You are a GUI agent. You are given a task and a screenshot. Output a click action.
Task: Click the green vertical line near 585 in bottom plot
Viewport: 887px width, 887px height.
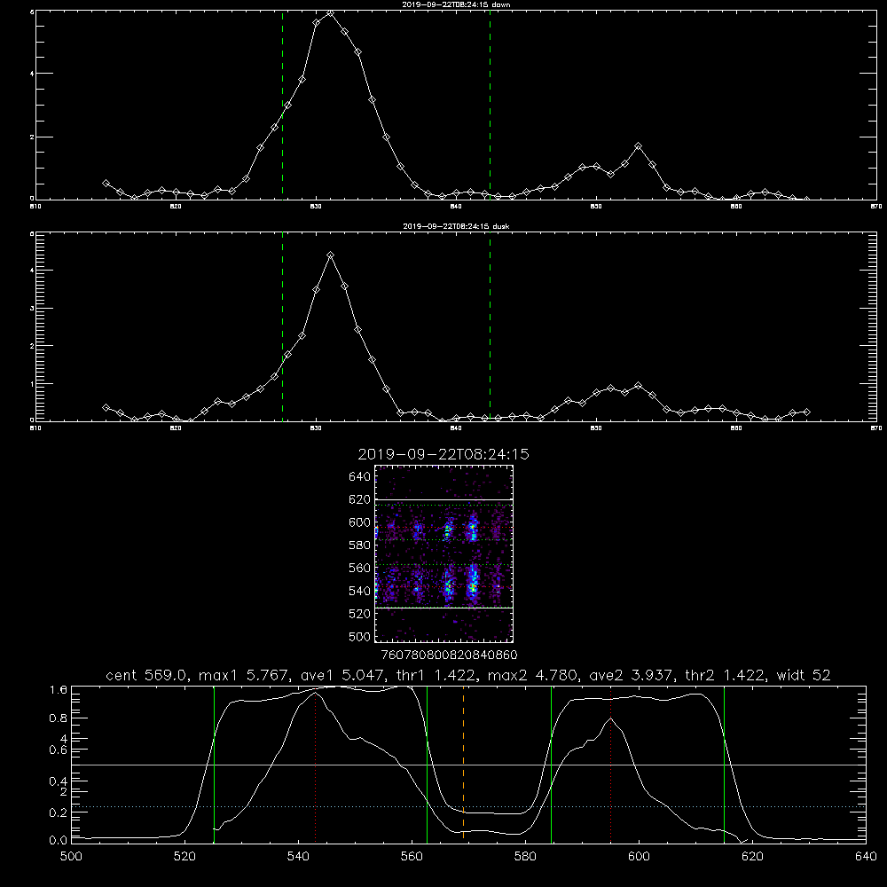point(551,764)
